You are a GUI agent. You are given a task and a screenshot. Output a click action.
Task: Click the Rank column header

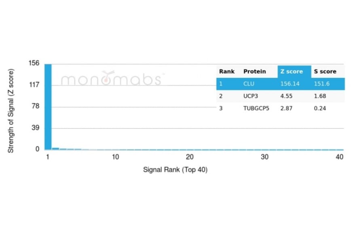[x=226, y=72]
